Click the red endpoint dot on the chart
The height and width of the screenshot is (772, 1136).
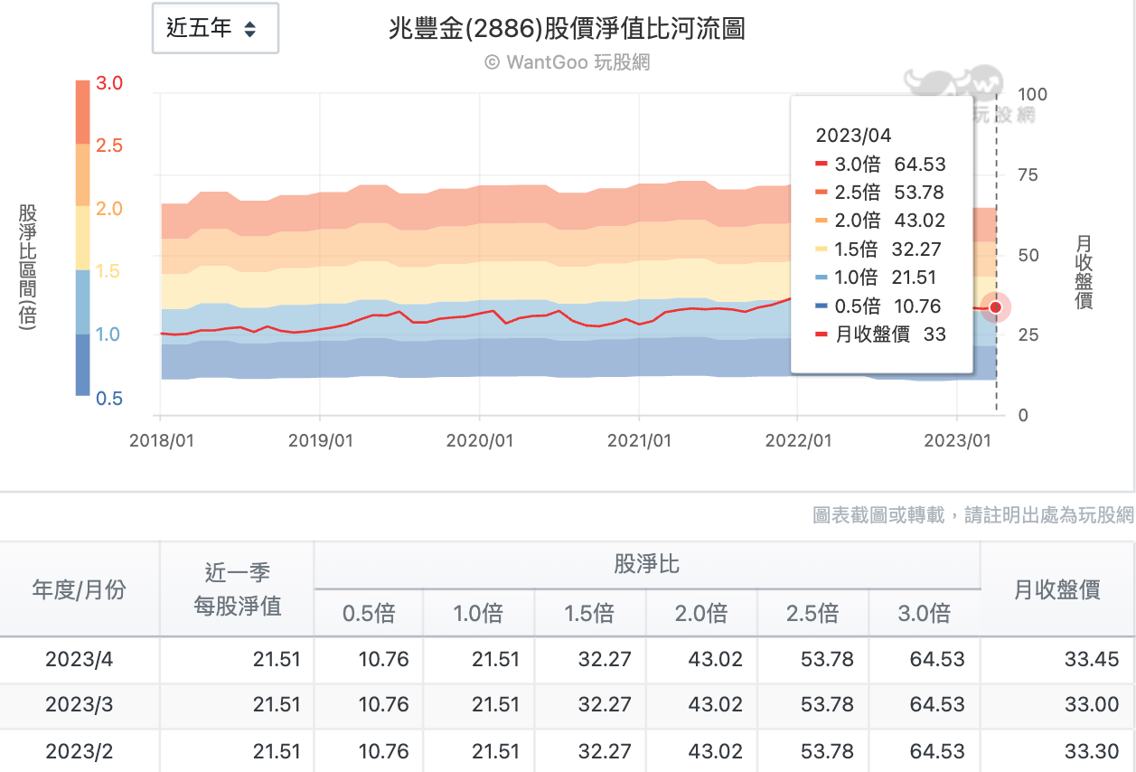[x=995, y=307]
